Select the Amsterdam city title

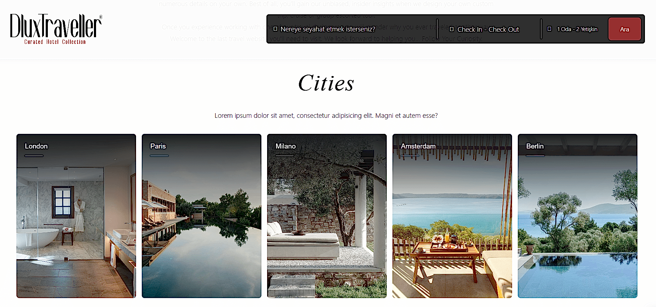coord(418,146)
